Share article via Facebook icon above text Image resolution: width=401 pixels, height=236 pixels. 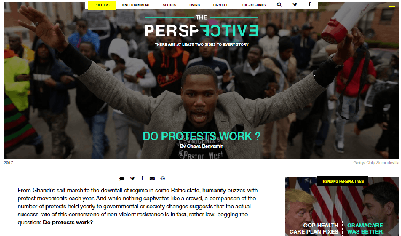142,178
